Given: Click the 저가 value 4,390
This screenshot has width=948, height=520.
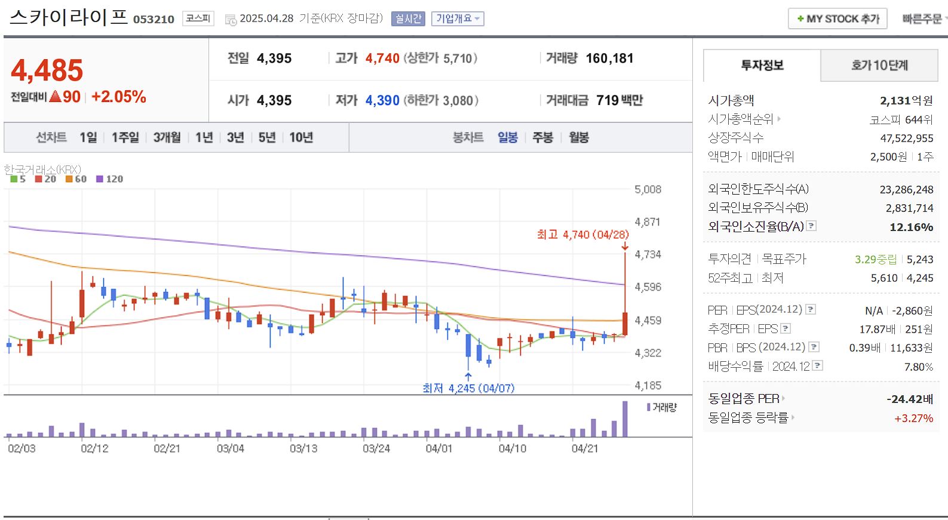Looking at the screenshot, I should coord(382,100).
